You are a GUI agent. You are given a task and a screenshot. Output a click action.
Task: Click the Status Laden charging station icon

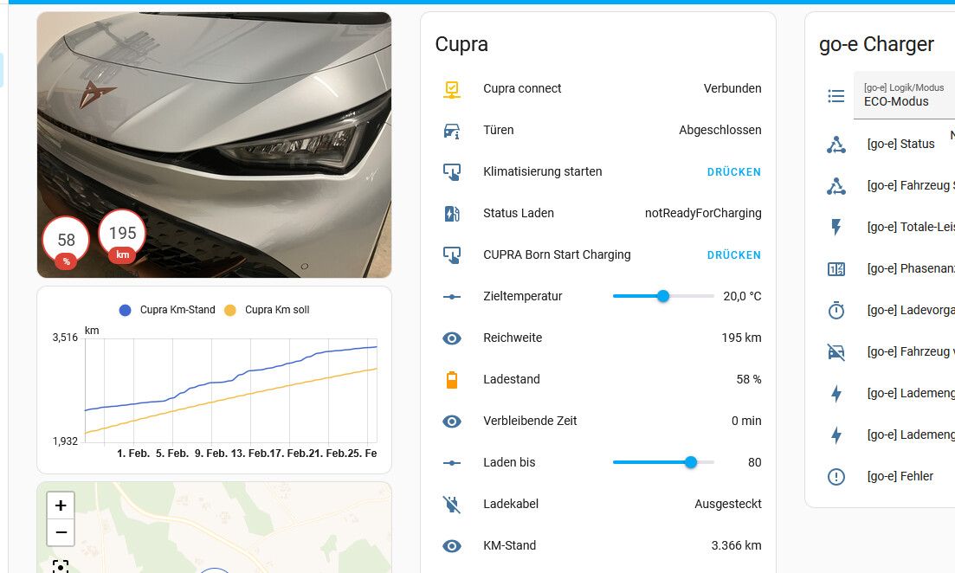[451, 214]
